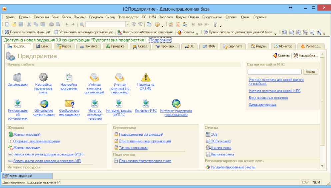Click the Help info toolbar icon
The image size is (331, 188).
tap(157, 24)
